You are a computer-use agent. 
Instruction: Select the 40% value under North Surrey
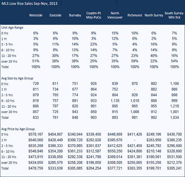[x=154, y=56]
